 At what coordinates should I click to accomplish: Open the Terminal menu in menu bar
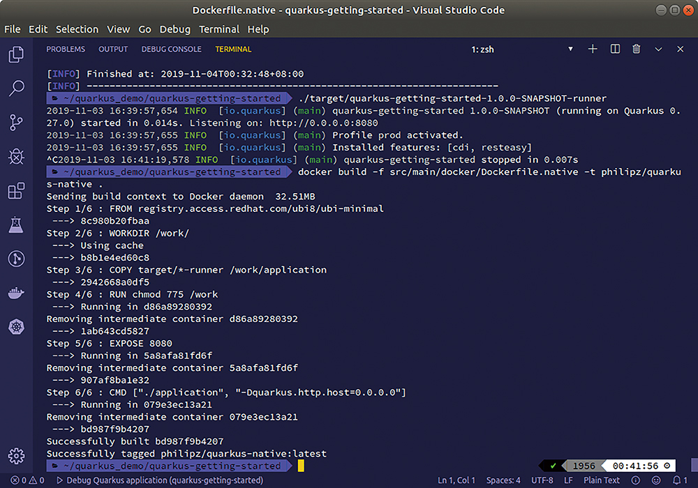(x=219, y=29)
